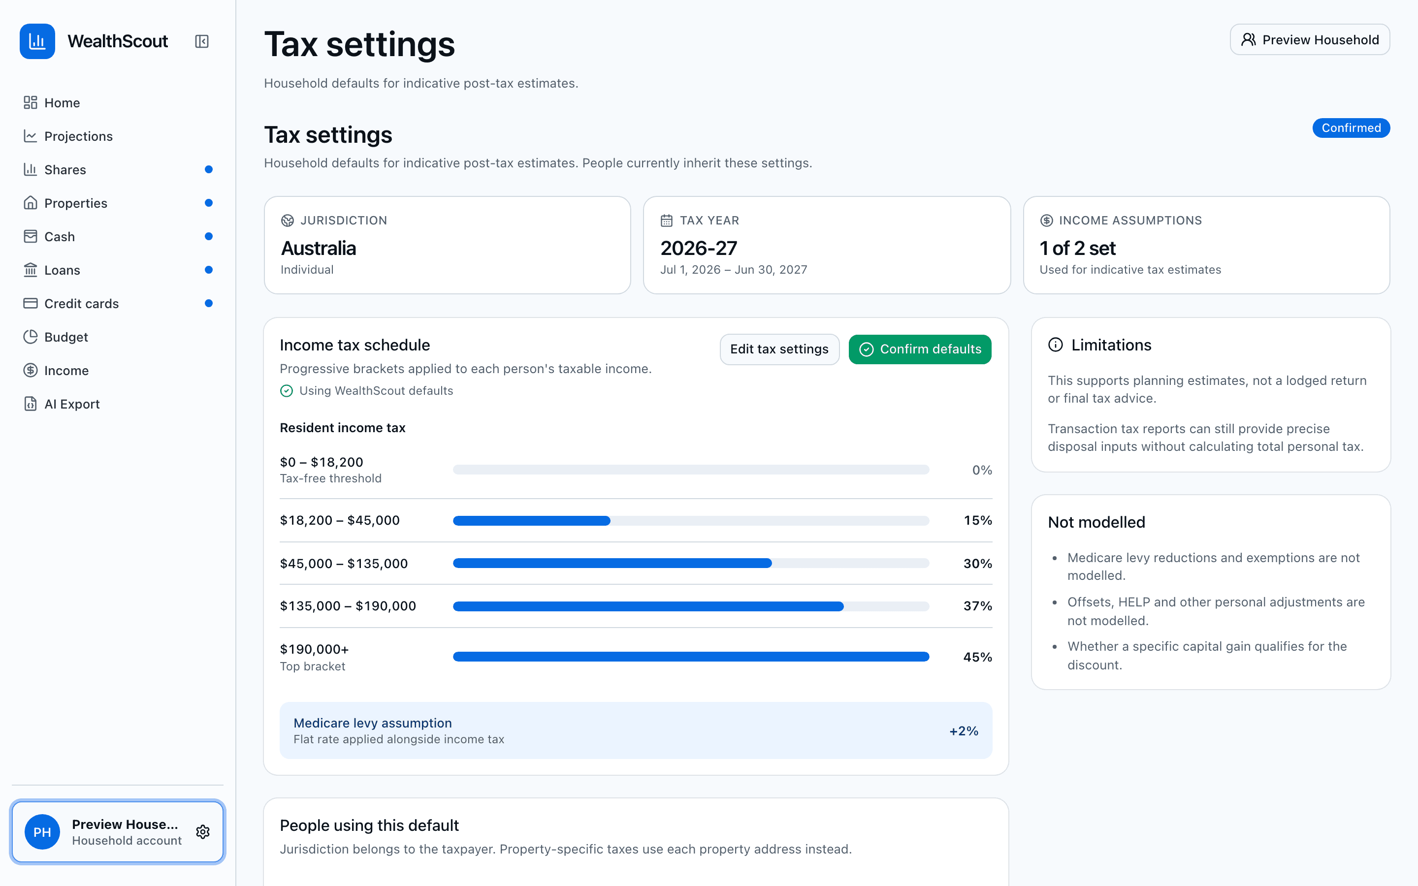Viewport: 1418px width, 886px height.
Task: Navigate to Properties
Action: pos(117,203)
